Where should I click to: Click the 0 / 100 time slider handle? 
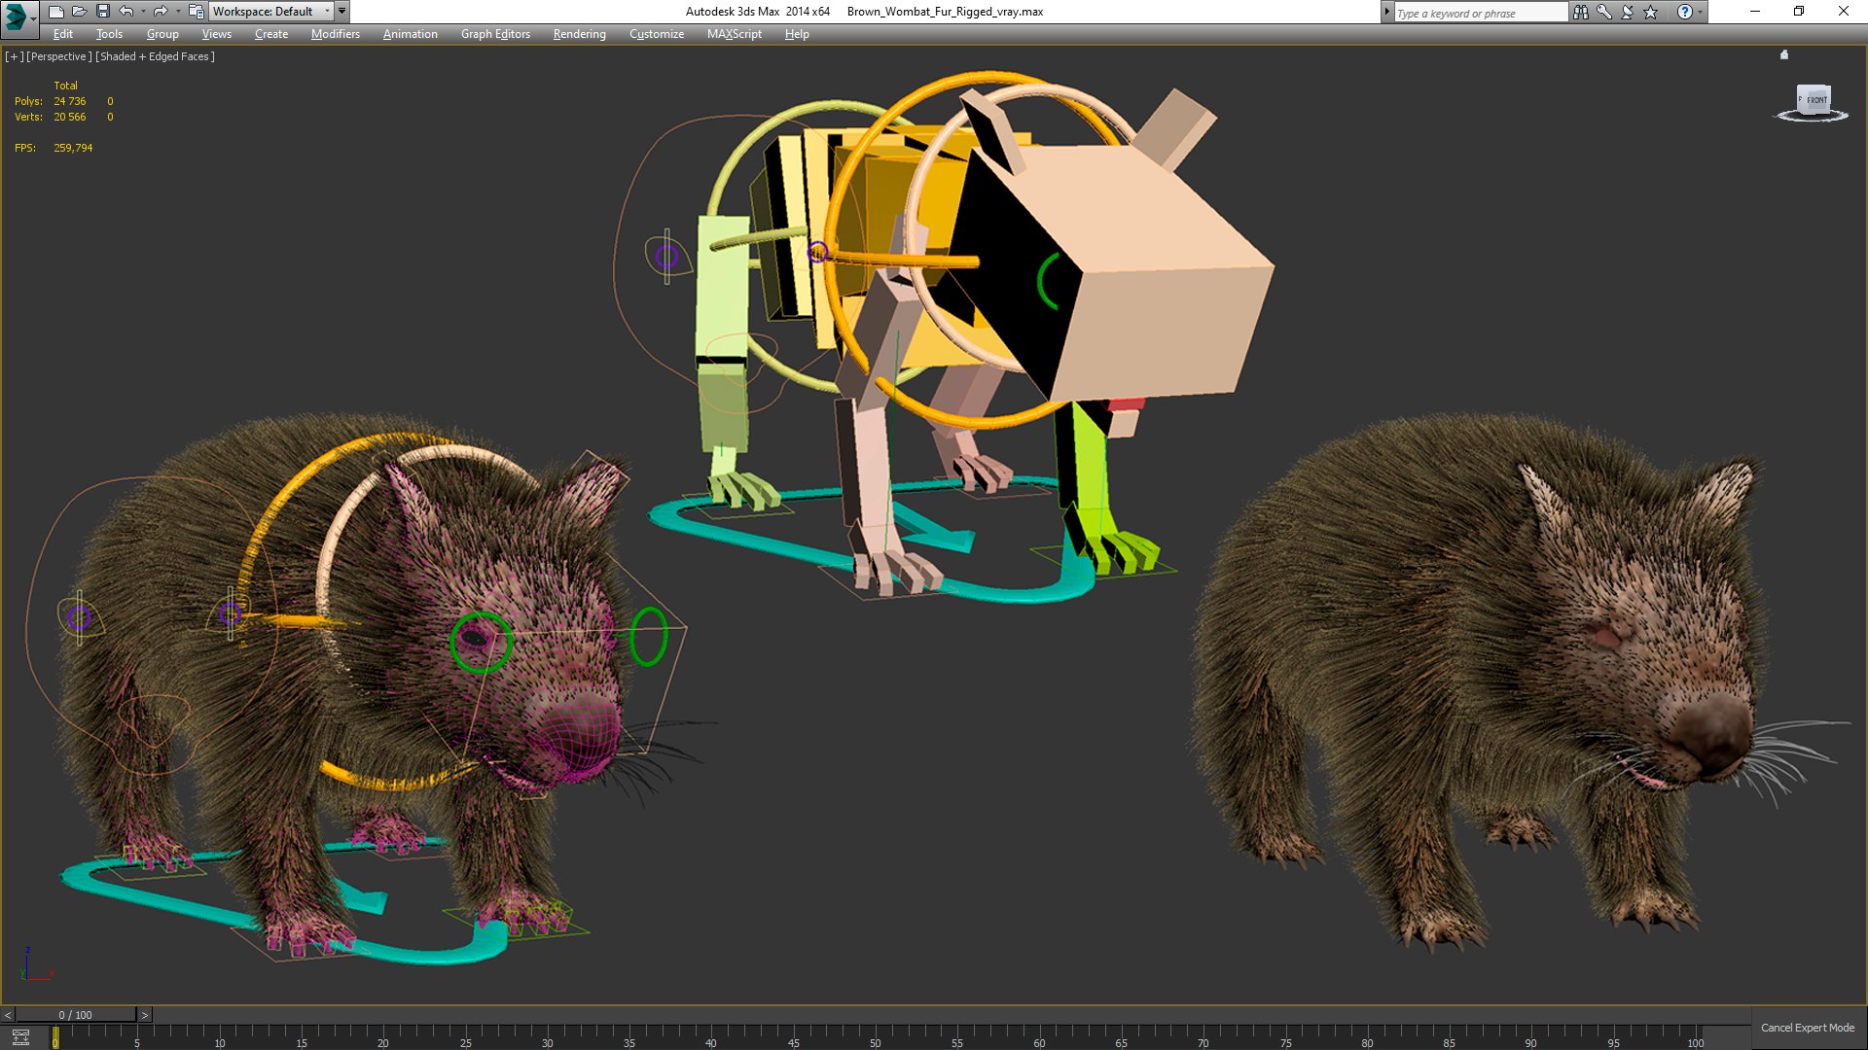(x=76, y=1015)
